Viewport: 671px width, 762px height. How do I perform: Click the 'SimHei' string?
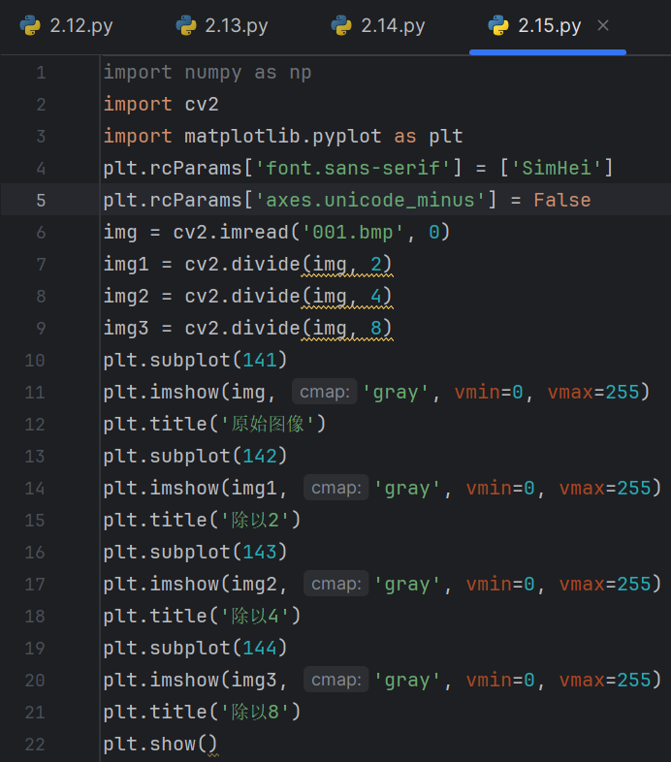tap(557, 168)
